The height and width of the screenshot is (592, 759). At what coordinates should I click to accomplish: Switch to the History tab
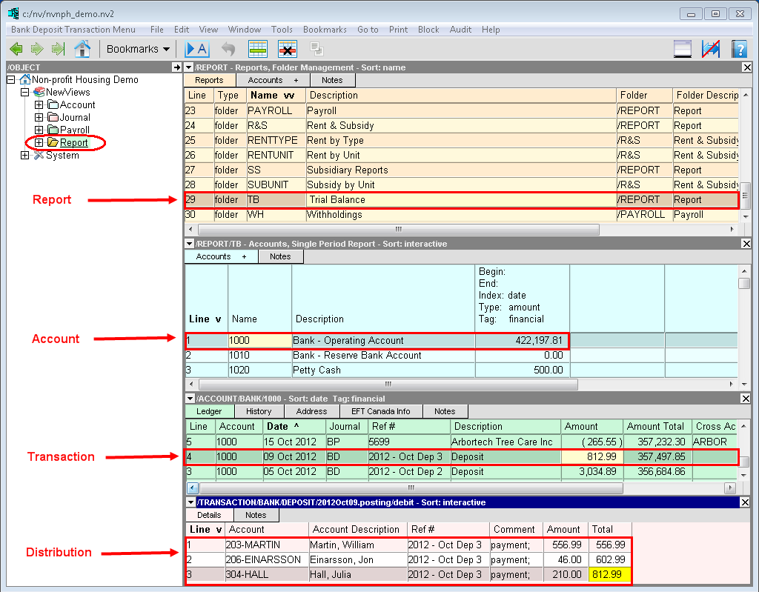click(x=259, y=411)
